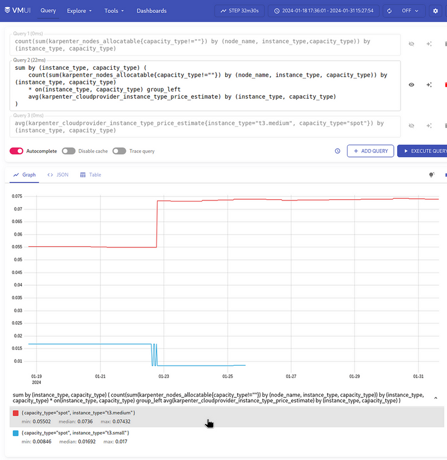This screenshot has height=460, width=447.
Task: Click the prettify sparkle icon for Query 2
Action: coord(429,85)
